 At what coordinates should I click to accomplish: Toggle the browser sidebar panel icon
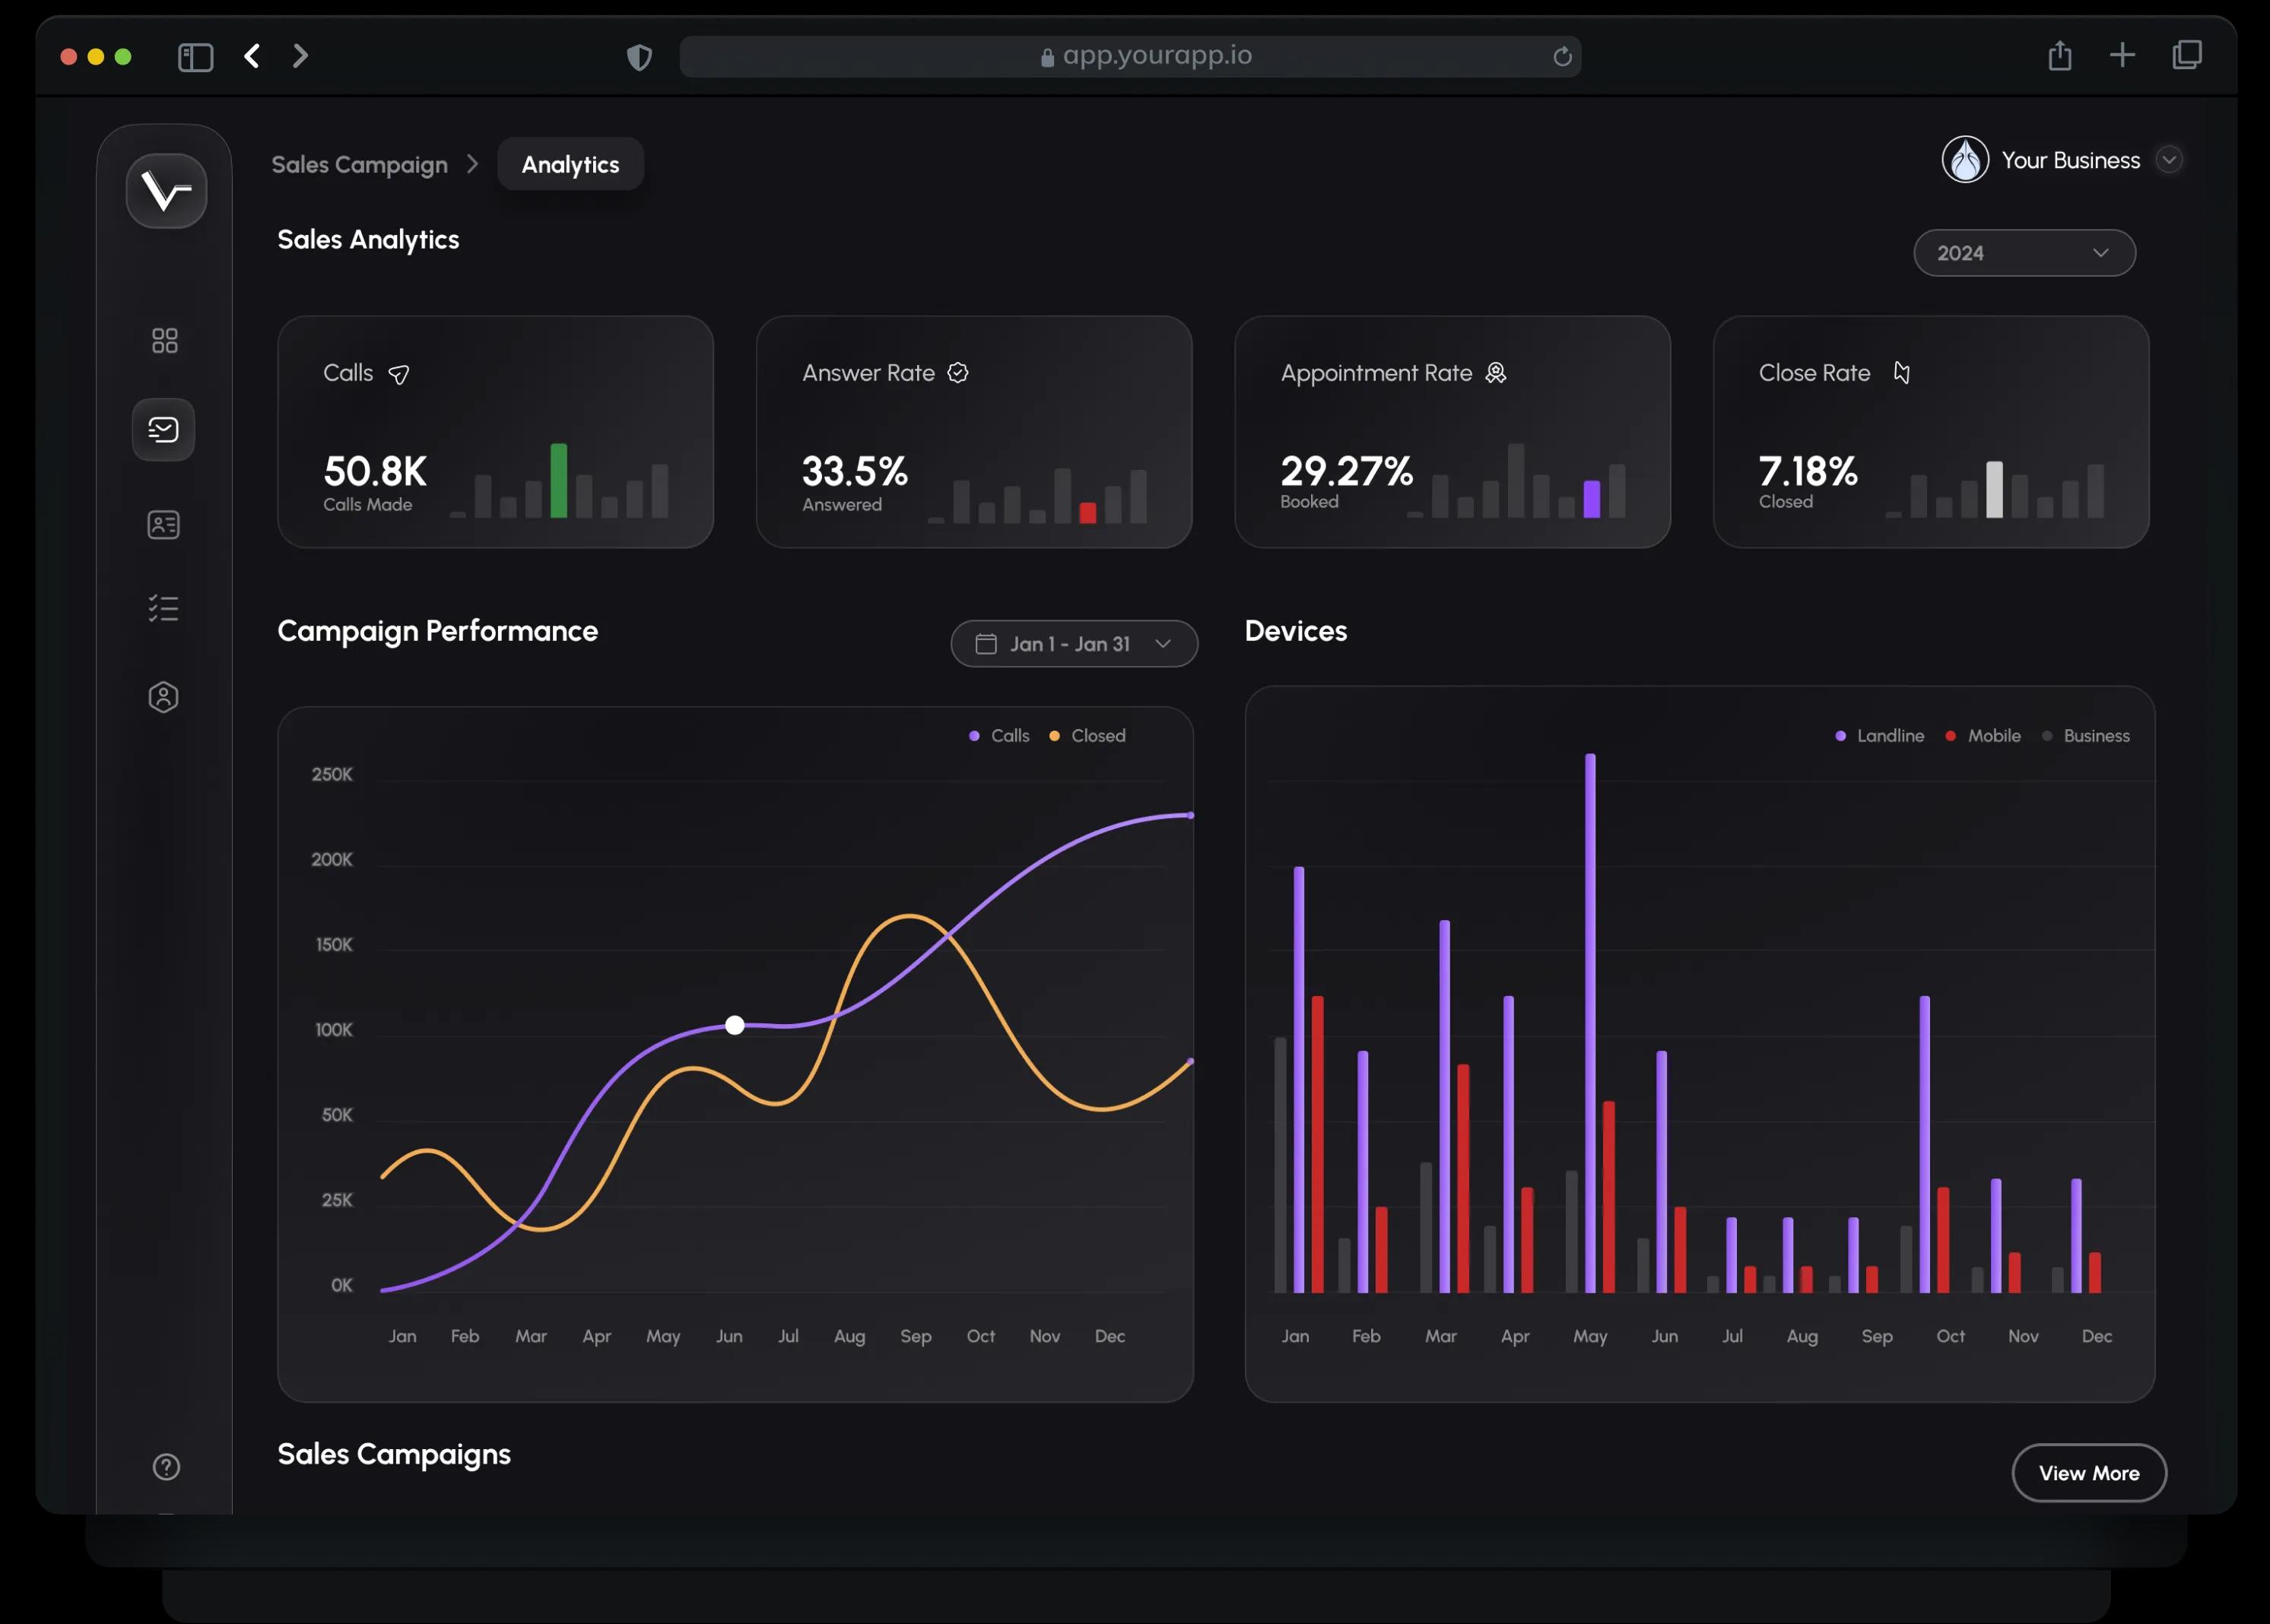tap(196, 57)
